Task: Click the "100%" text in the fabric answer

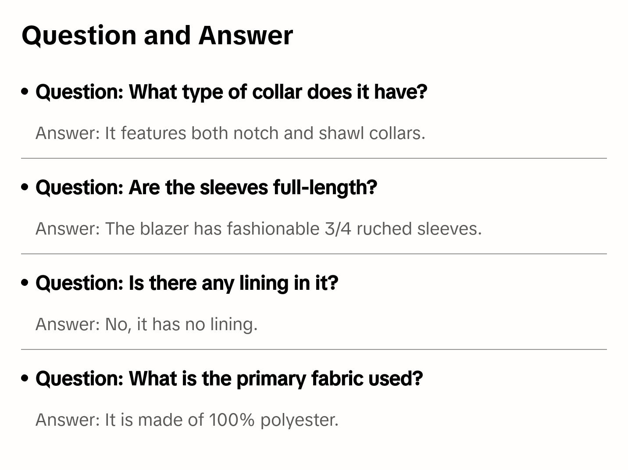Action: click(x=232, y=420)
